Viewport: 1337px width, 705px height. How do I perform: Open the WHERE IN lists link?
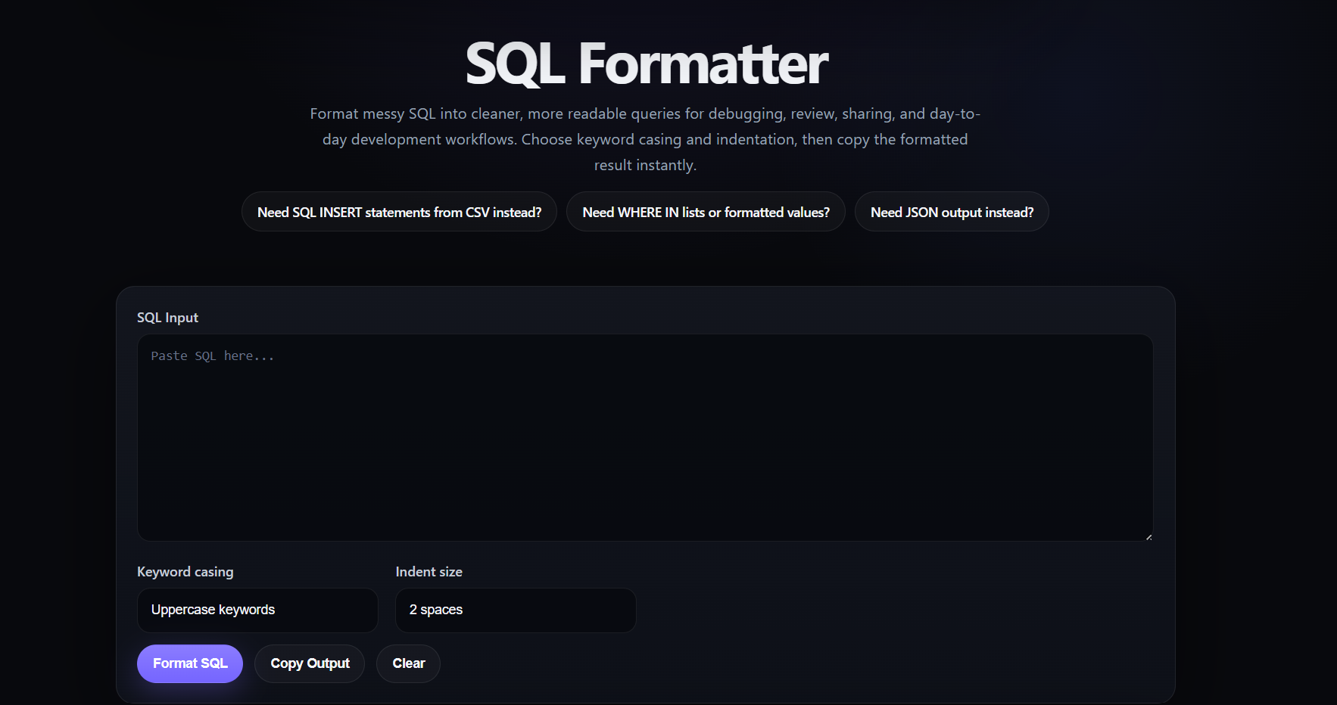(706, 212)
